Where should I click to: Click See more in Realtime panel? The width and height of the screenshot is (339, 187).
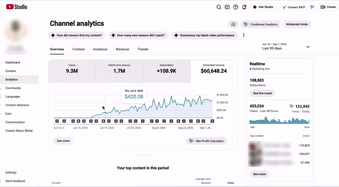pyautogui.click(x=260, y=174)
